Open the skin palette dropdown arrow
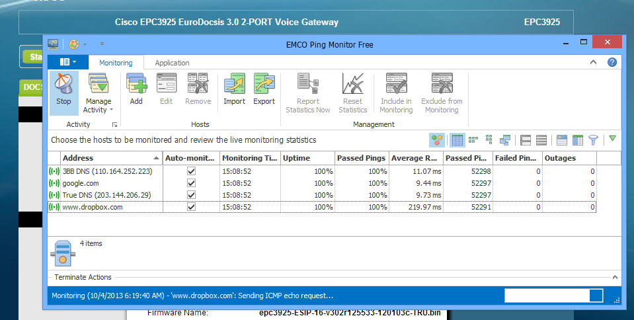The width and height of the screenshot is (634, 320). [x=85, y=44]
